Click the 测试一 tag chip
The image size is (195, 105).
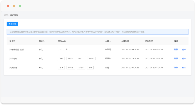click(x=71, y=59)
